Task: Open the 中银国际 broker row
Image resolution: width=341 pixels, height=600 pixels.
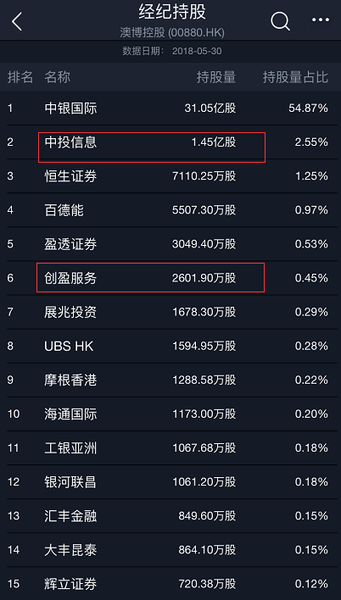Action: coord(170,108)
